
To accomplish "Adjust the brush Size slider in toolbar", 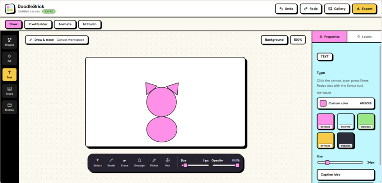I will click(x=195, y=165).
